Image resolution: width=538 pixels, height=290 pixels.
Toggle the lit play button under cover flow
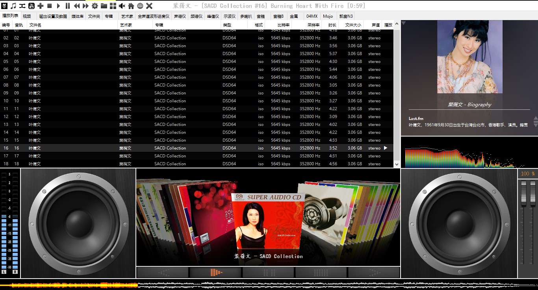pyautogui.click(x=215, y=272)
